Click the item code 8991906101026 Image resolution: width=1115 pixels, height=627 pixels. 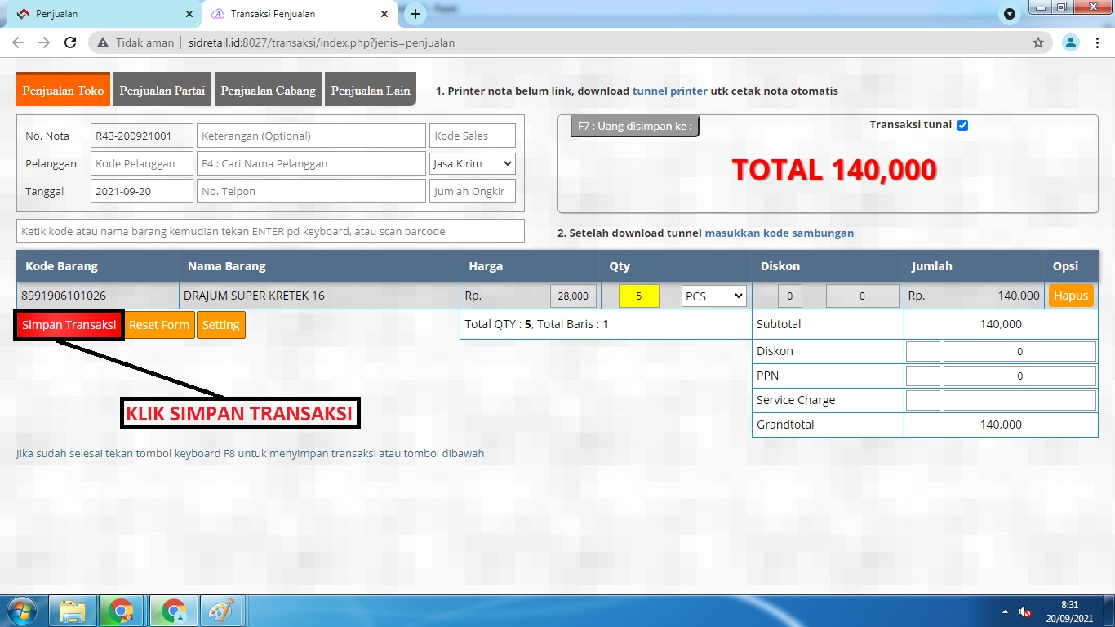(x=64, y=296)
